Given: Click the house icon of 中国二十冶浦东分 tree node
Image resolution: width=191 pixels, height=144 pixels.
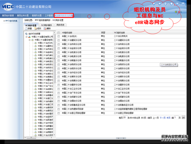Looking at the screenshot, I should tap(35, 74).
